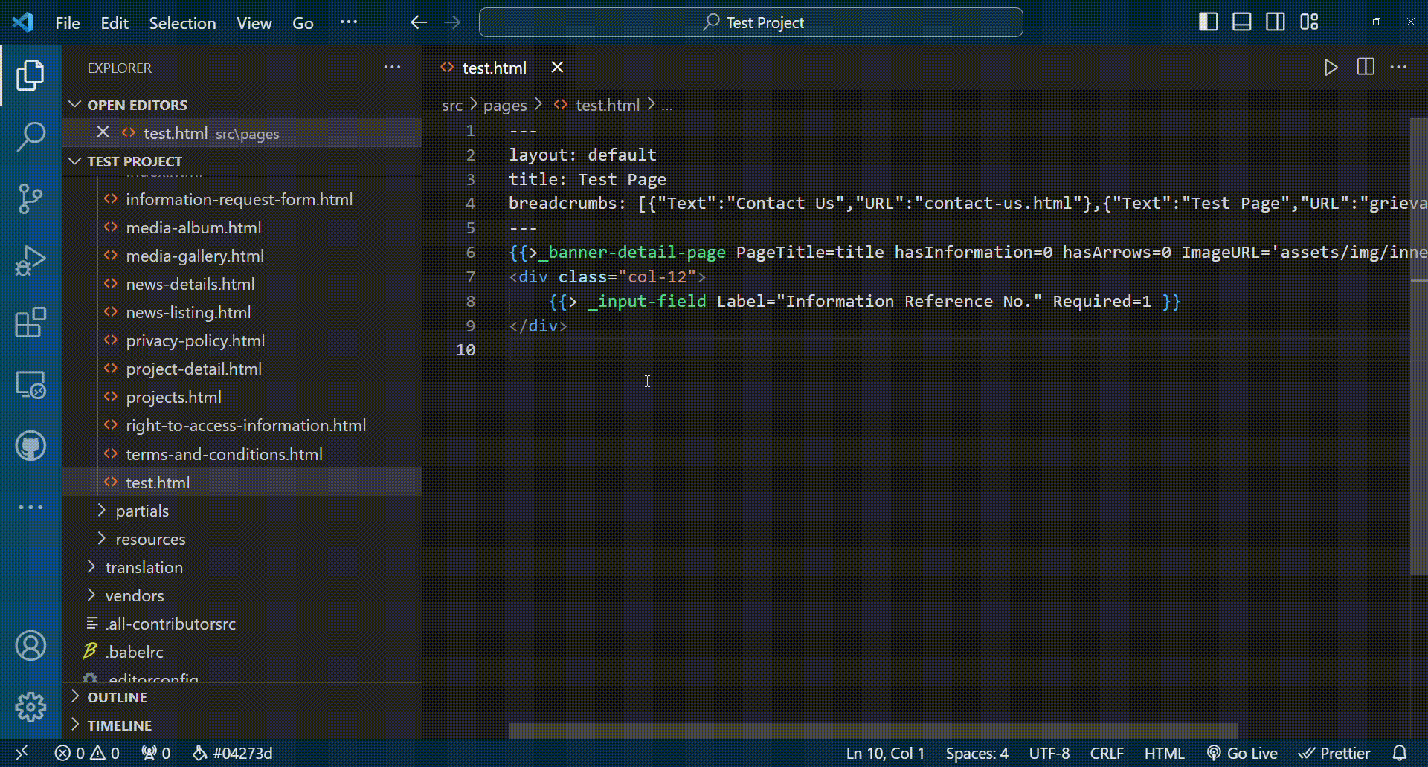Expand the OUTLINE section

tap(242, 697)
